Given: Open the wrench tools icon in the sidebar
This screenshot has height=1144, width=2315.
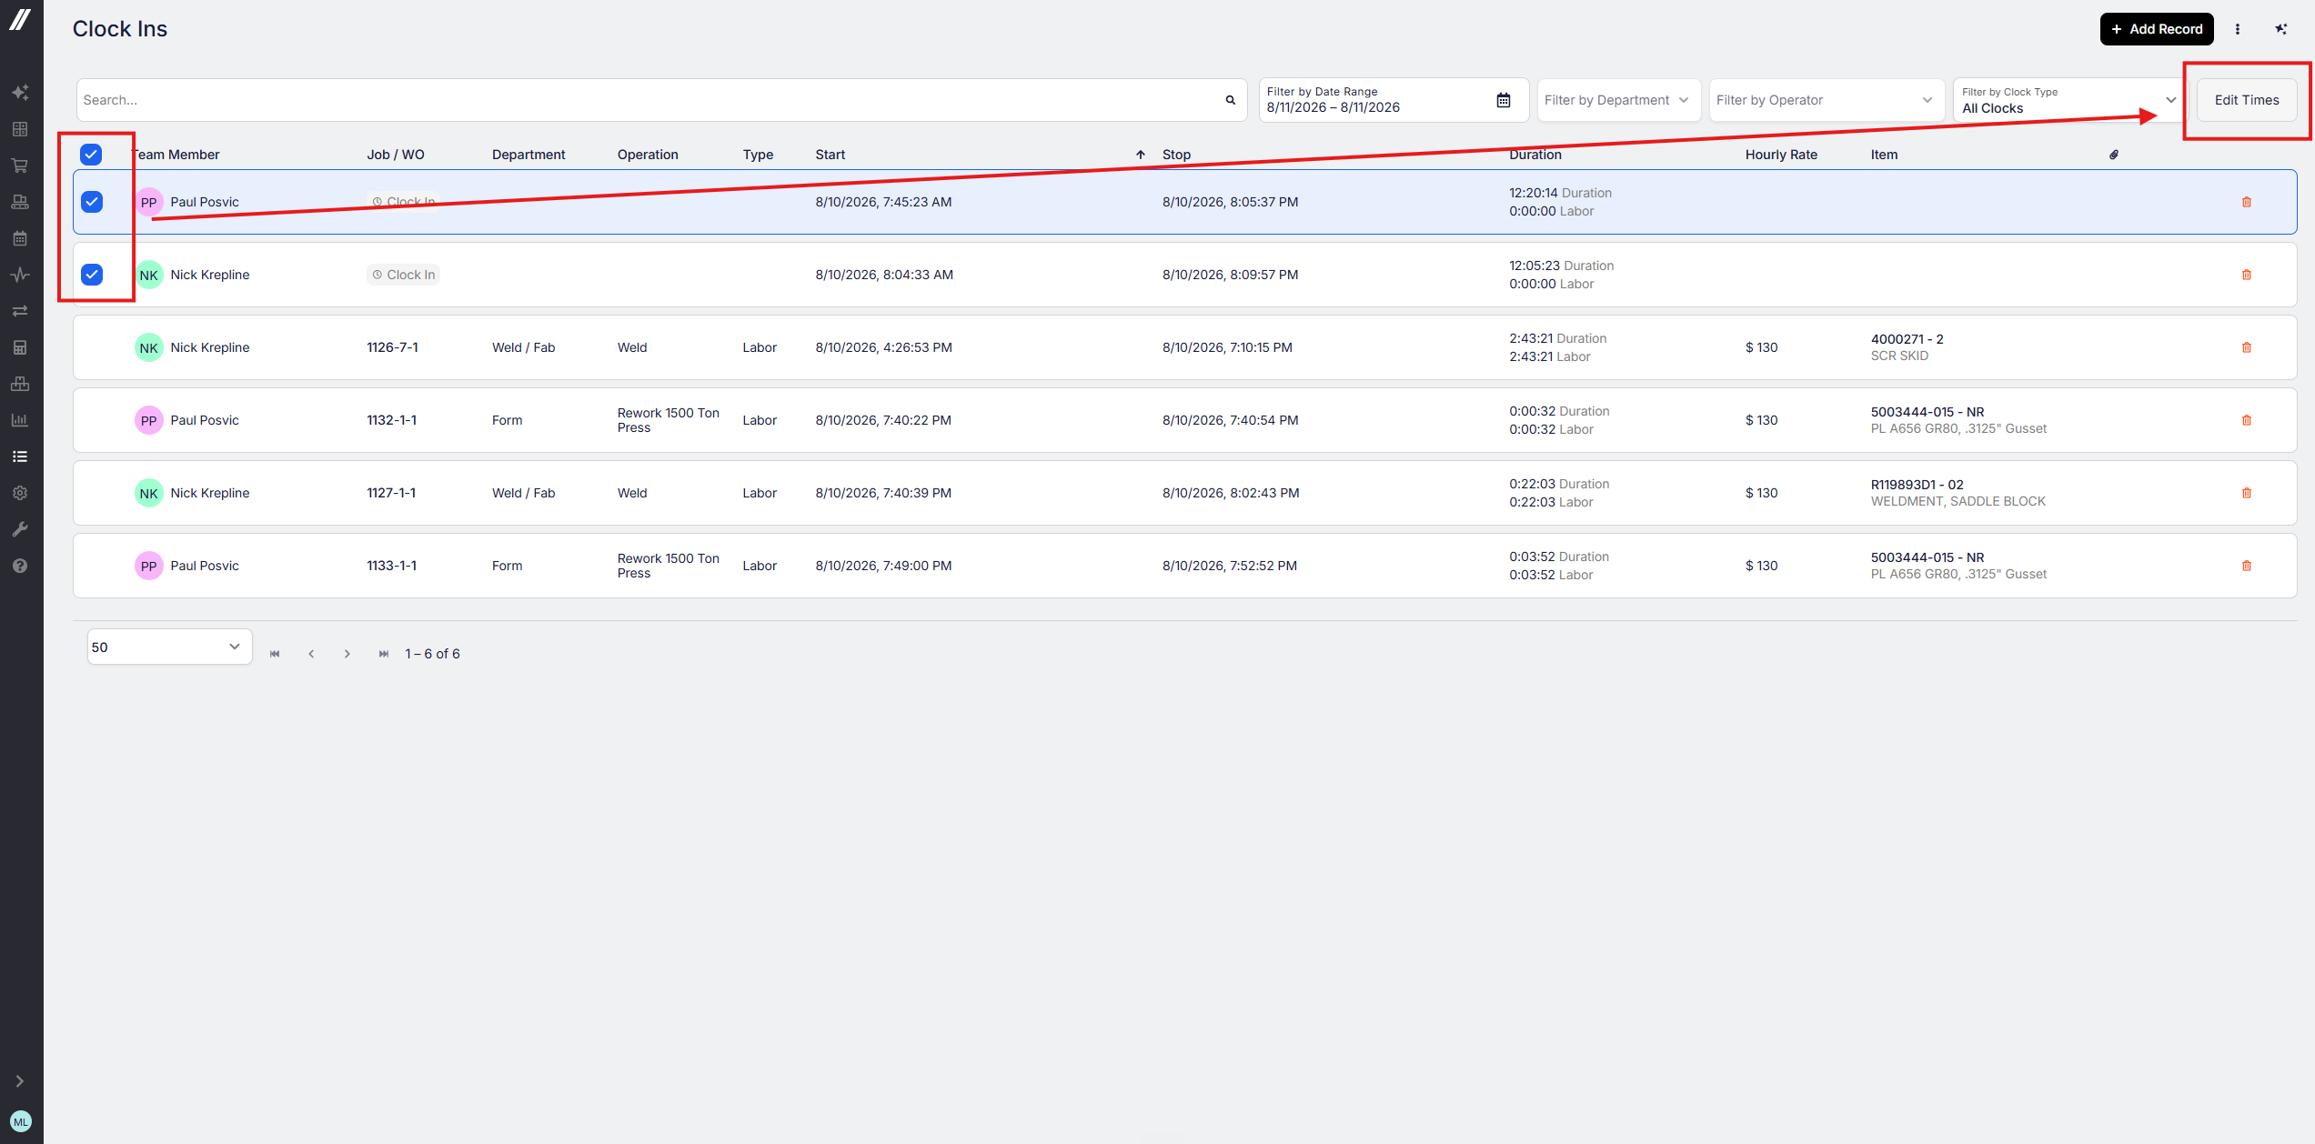Looking at the screenshot, I should (20, 529).
